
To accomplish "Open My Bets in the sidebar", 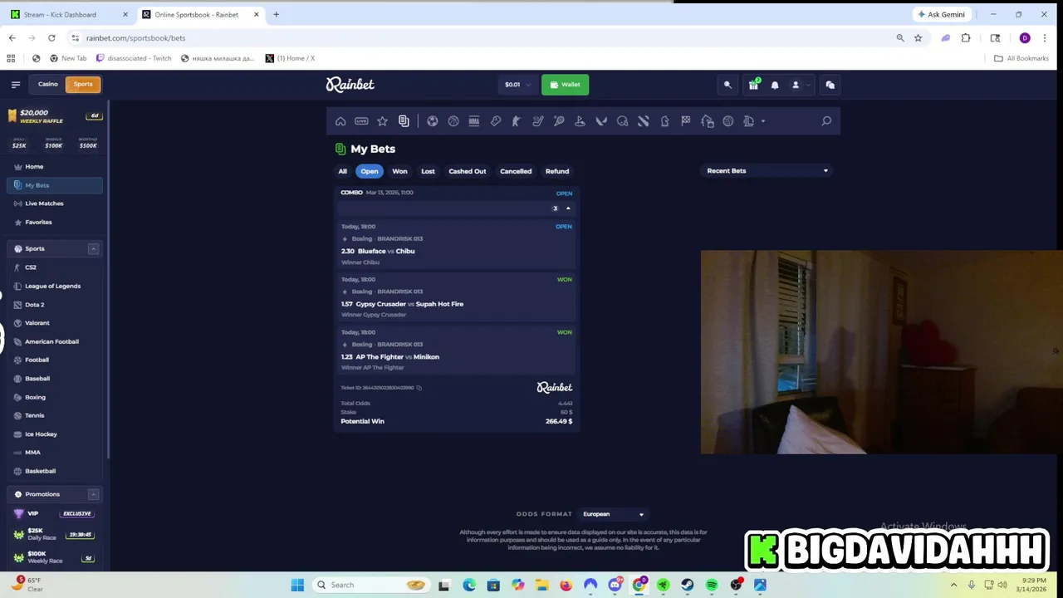I will pyautogui.click(x=55, y=185).
